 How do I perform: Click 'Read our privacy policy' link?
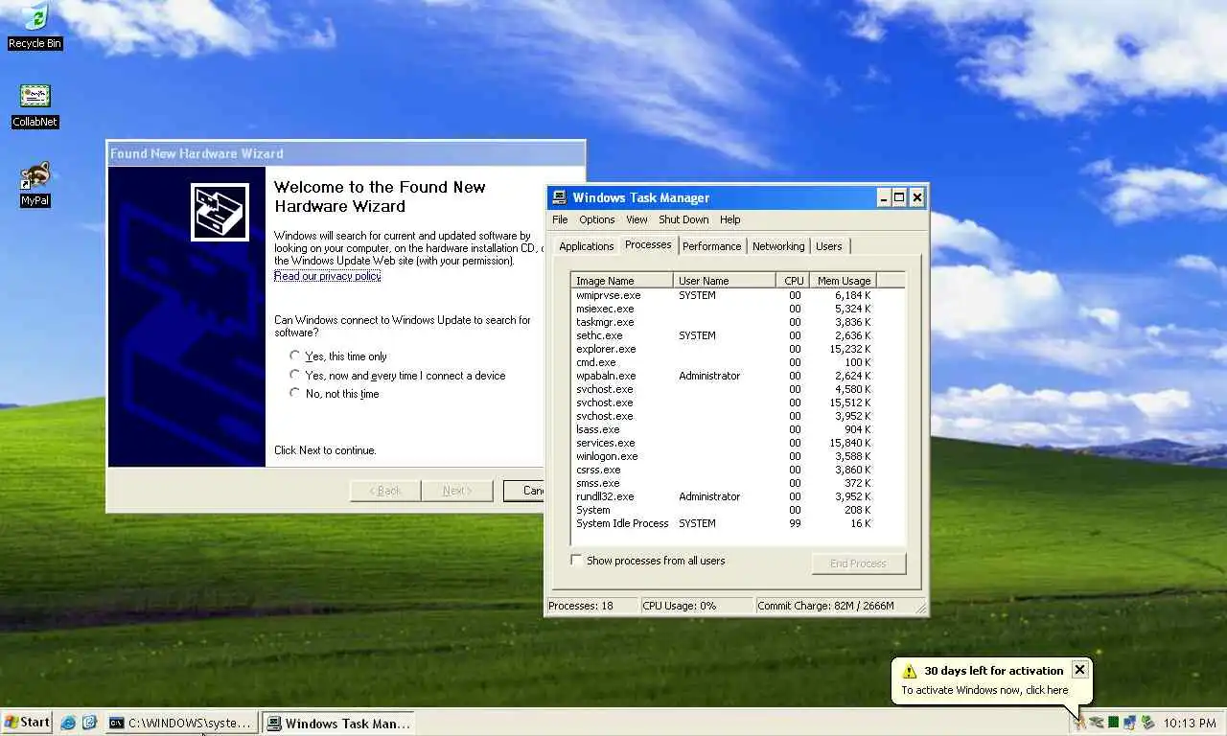[327, 276]
